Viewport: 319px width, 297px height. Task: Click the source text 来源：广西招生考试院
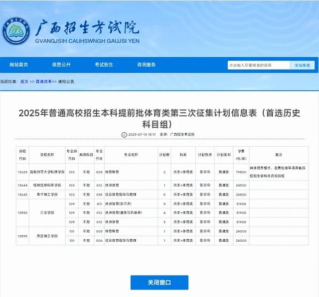point(177,135)
